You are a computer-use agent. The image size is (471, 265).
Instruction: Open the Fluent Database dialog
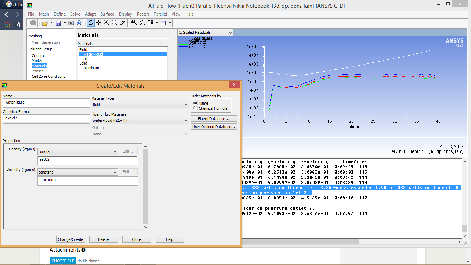pos(214,118)
